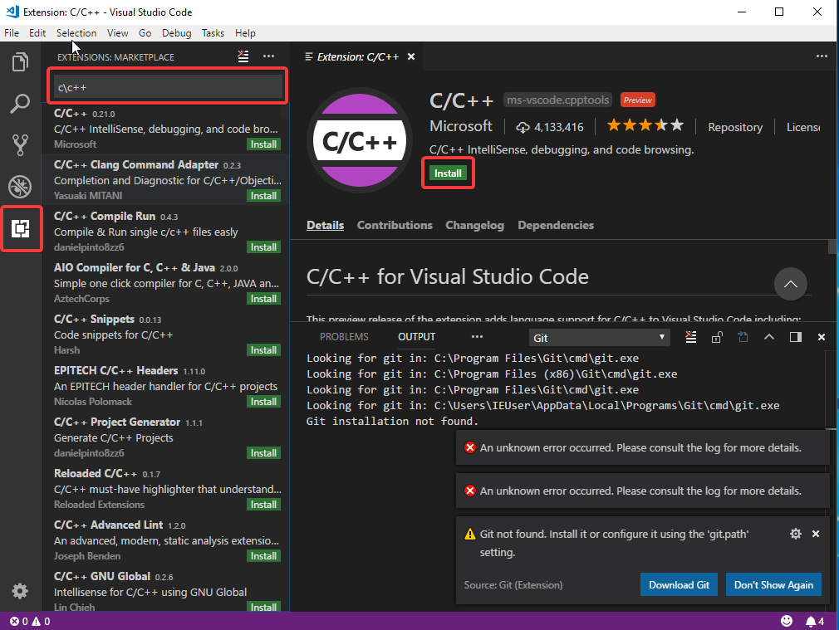
Task: Open the Edit menu
Action: (37, 33)
